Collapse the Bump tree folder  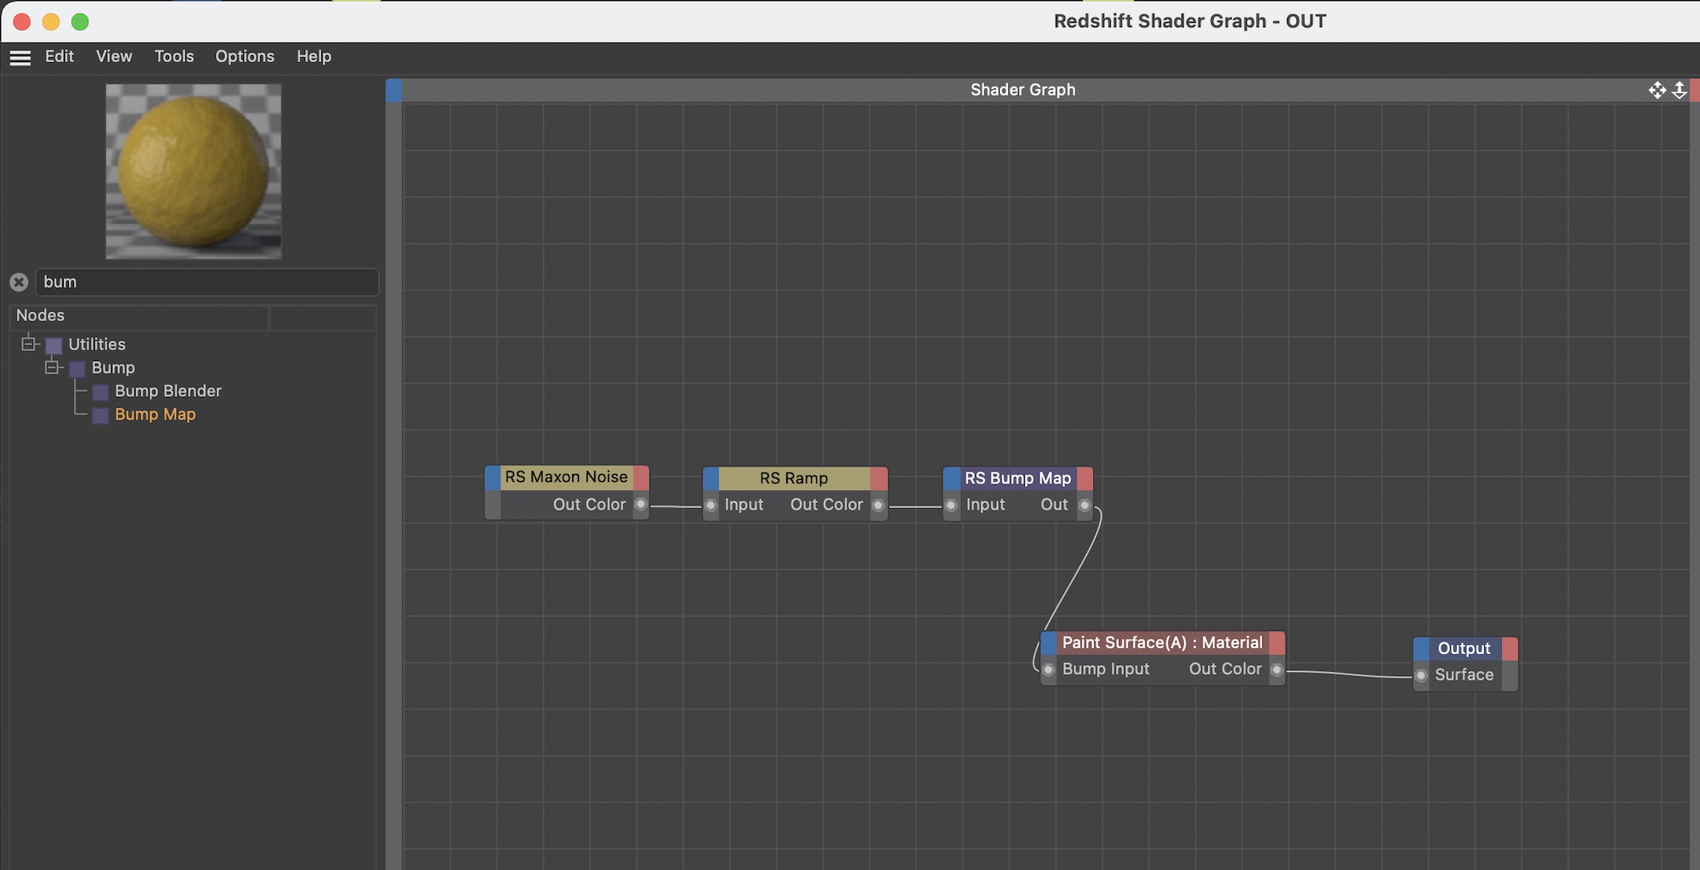click(x=52, y=367)
